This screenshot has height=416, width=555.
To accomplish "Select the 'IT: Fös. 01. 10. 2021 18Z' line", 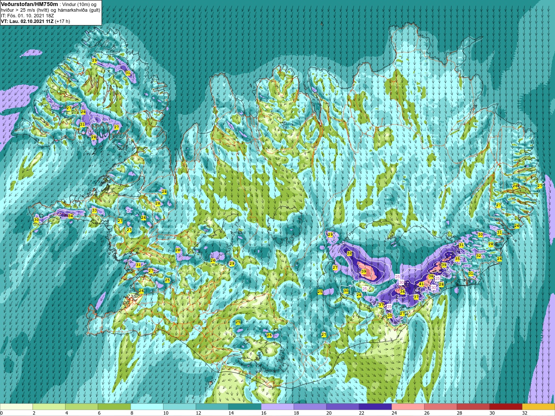I will pos(27,15).
